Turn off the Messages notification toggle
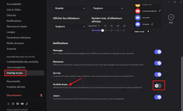 pos(158,52)
